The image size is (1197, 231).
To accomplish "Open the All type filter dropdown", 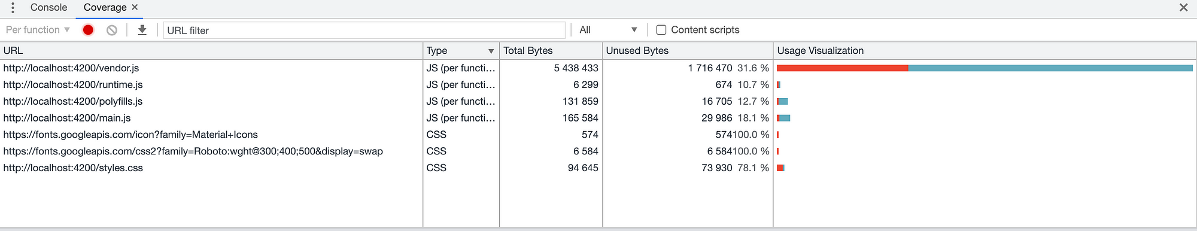I will pyautogui.click(x=608, y=30).
